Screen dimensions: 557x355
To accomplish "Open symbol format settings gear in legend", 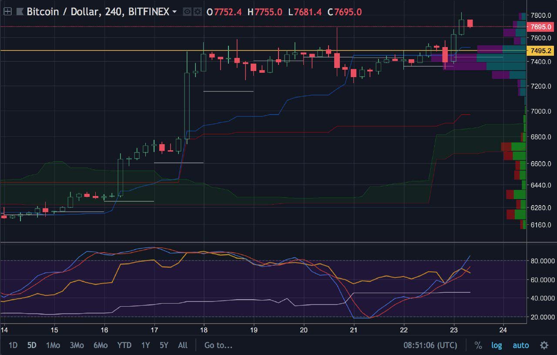I will click(197, 12).
